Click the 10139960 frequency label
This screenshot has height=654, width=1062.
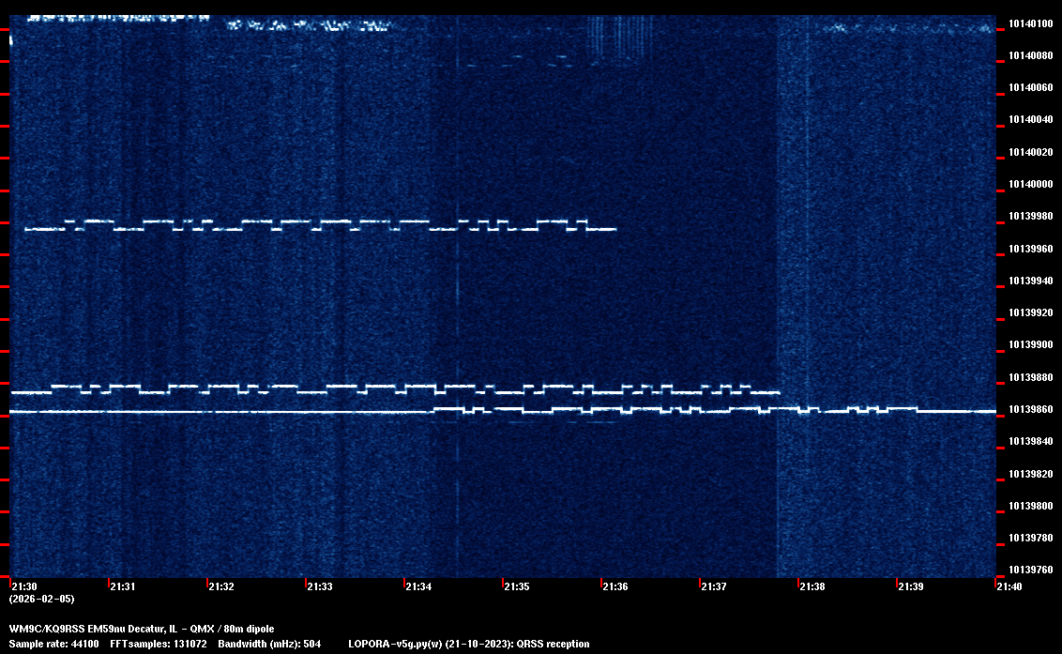pyautogui.click(x=1031, y=249)
